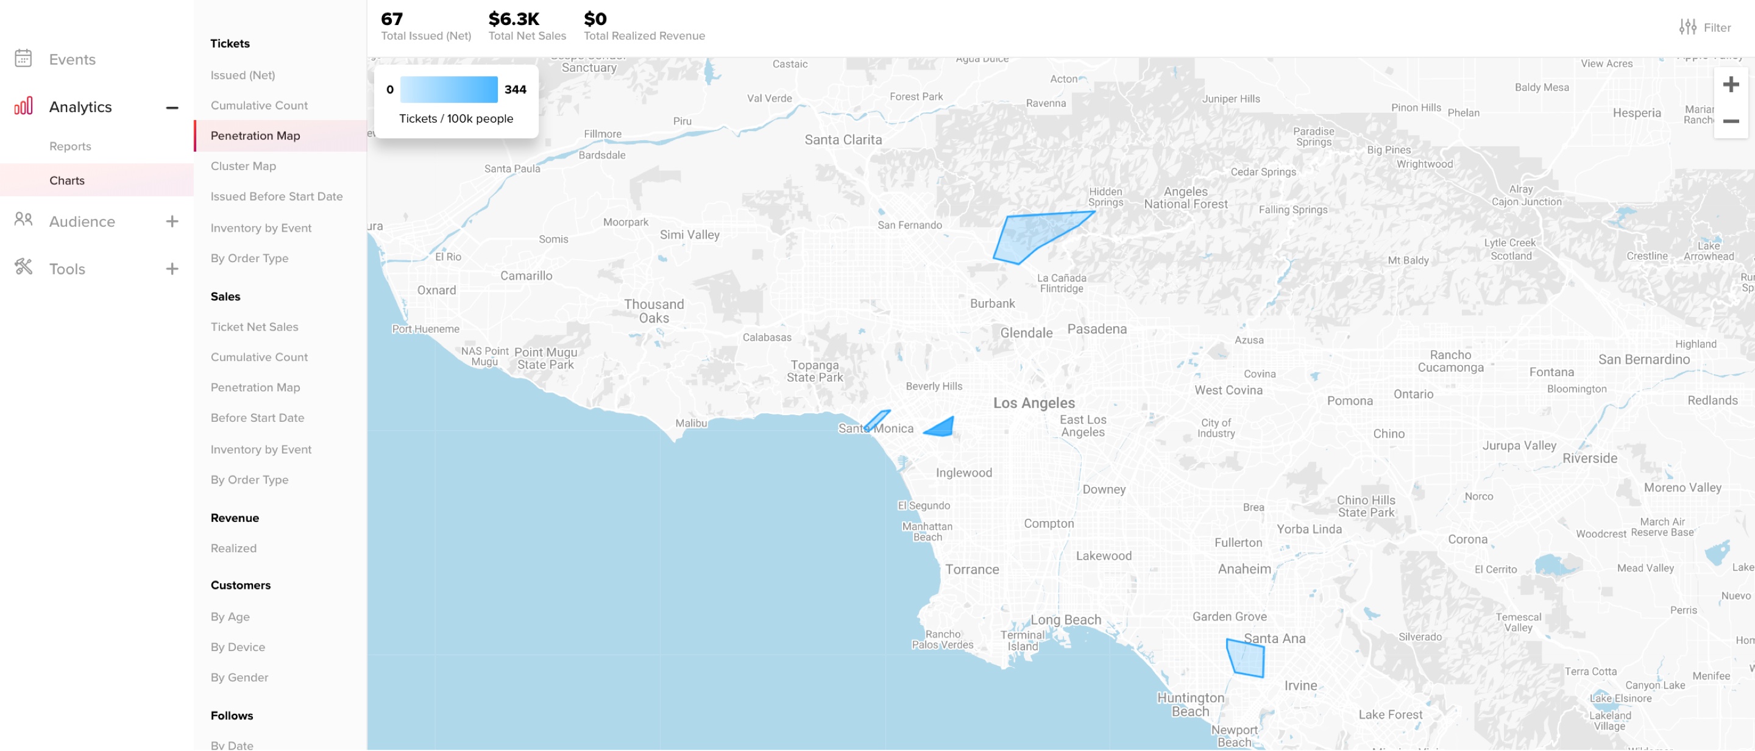The height and width of the screenshot is (751, 1755).
Task: Open Sales By Order Type chart
Action: coord(249,479)
